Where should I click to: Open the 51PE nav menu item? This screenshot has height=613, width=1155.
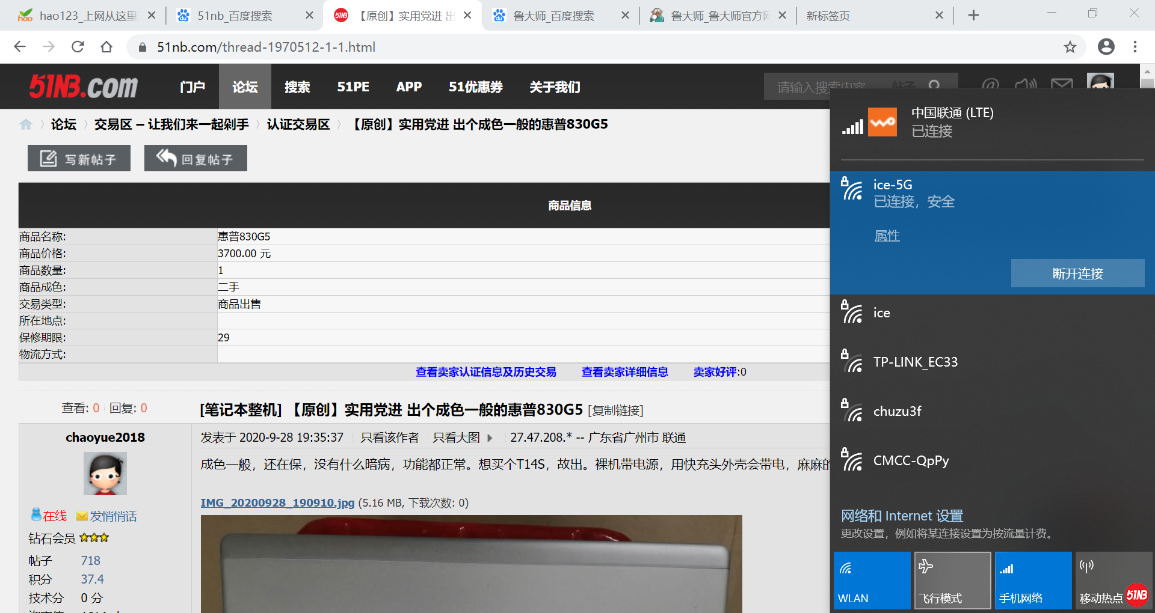click(353, 87)
